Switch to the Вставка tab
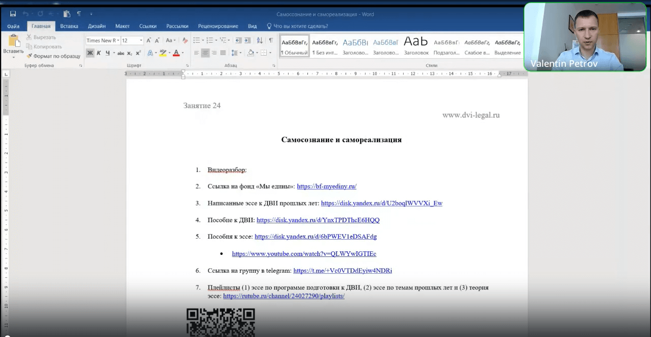651x337 pixels. point(69,26)
